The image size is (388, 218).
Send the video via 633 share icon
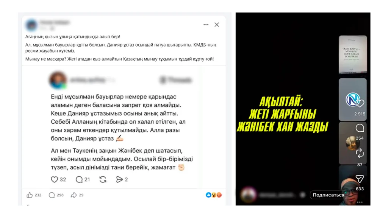coord(360,179)
